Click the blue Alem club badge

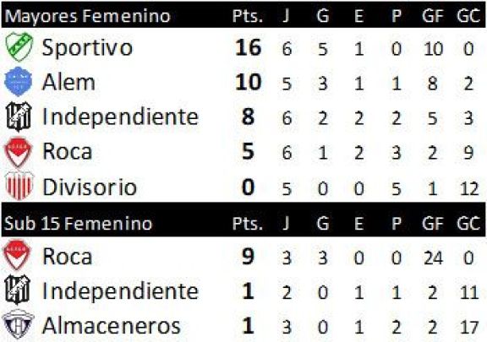[19, 82]
